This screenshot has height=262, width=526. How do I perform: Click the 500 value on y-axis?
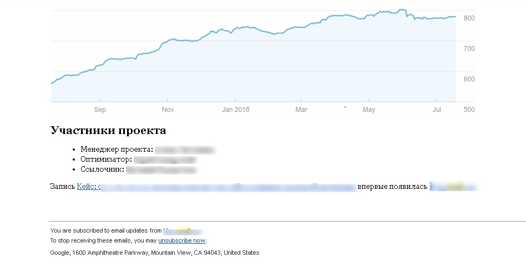tap(469, 110)
